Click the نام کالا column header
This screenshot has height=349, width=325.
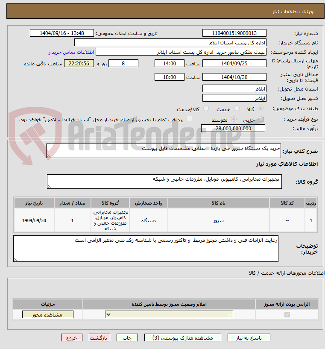click(219, 203)
